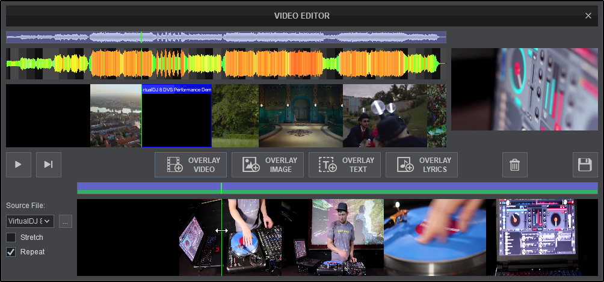Viewport: 604px width, 282px height.
Task: Click the Overlay Text button
Action: tap(345, 165)
